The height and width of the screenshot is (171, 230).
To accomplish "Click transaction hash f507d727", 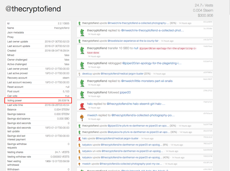I will pyautogui.click(x=208, y=102).
